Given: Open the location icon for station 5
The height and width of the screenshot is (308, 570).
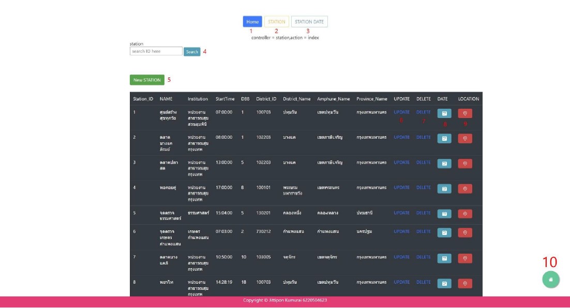Looking at the screenshot, I should click(465, 214).
